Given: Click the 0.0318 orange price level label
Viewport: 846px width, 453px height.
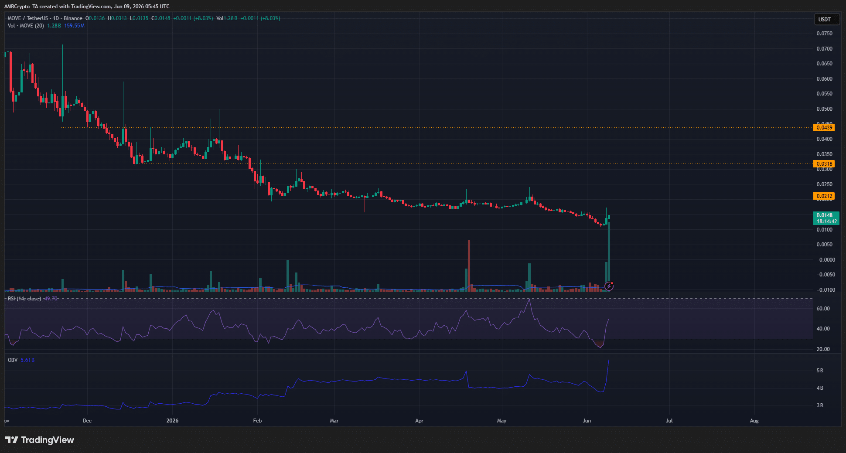Looking at the screenshot, I should click(x=824, y=164).
